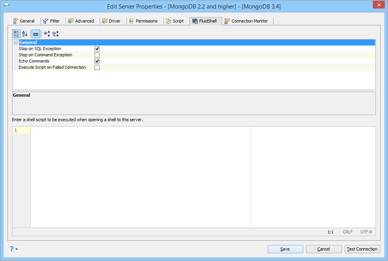
Task: Uncheck Echo Commands checkbox
Action: tap(97, 61)
